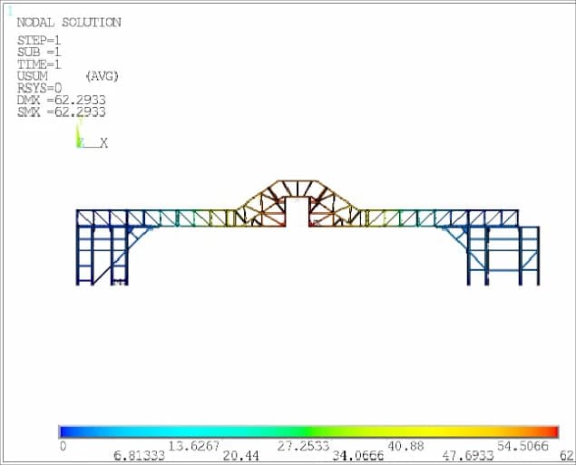The image size is (576, 465).
Task: Click the NODAL SOLUTION title text
Action: click(x=69, y=23)
